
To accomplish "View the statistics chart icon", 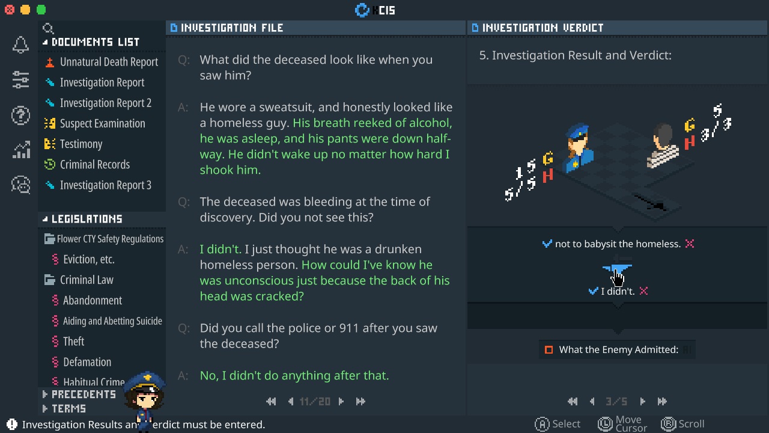I will point(20,150).
